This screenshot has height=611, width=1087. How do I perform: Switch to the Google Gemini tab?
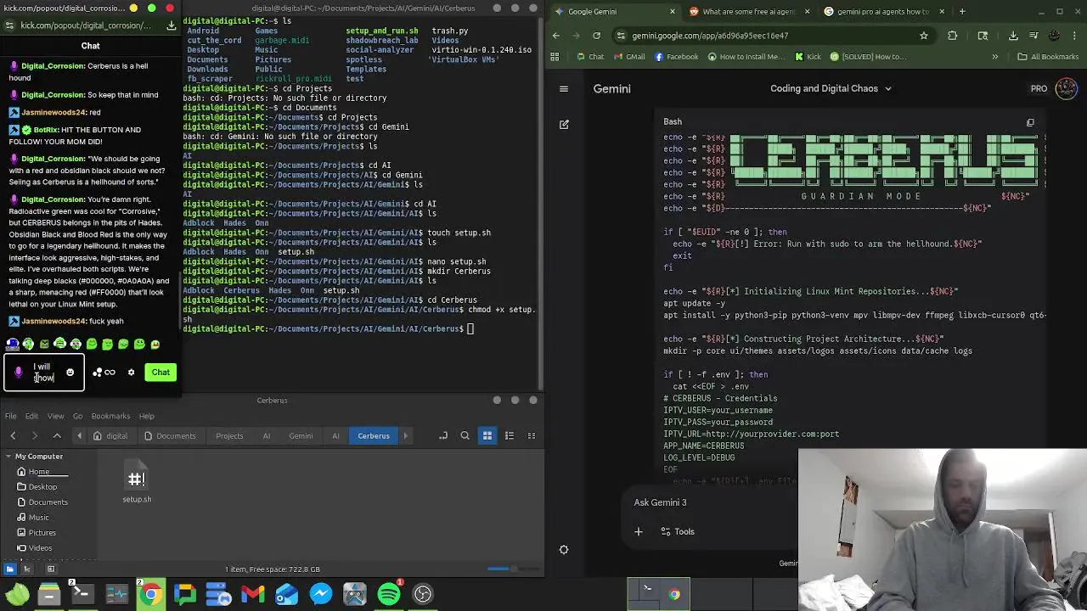pos(615,12)
